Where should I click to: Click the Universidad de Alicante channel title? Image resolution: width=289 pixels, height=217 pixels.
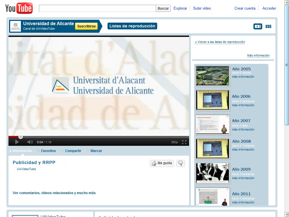pyautogui.click(x=49, y=24)
